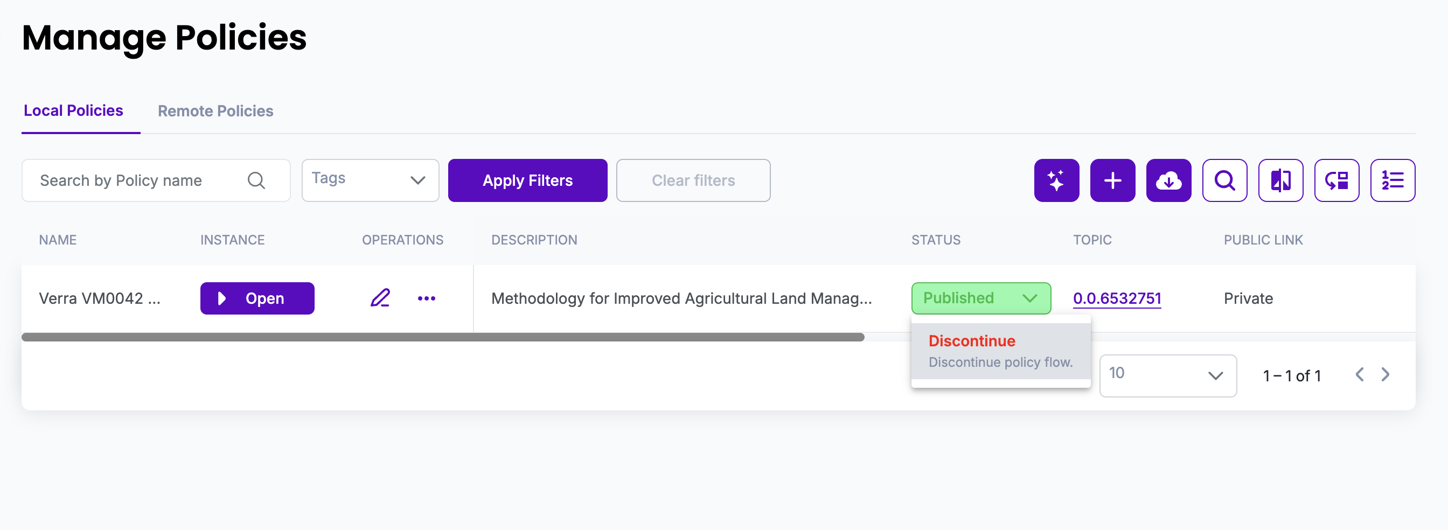1448x530 pixels.
Task: Click the numbered list icon
Action: tap(1393, 180)
